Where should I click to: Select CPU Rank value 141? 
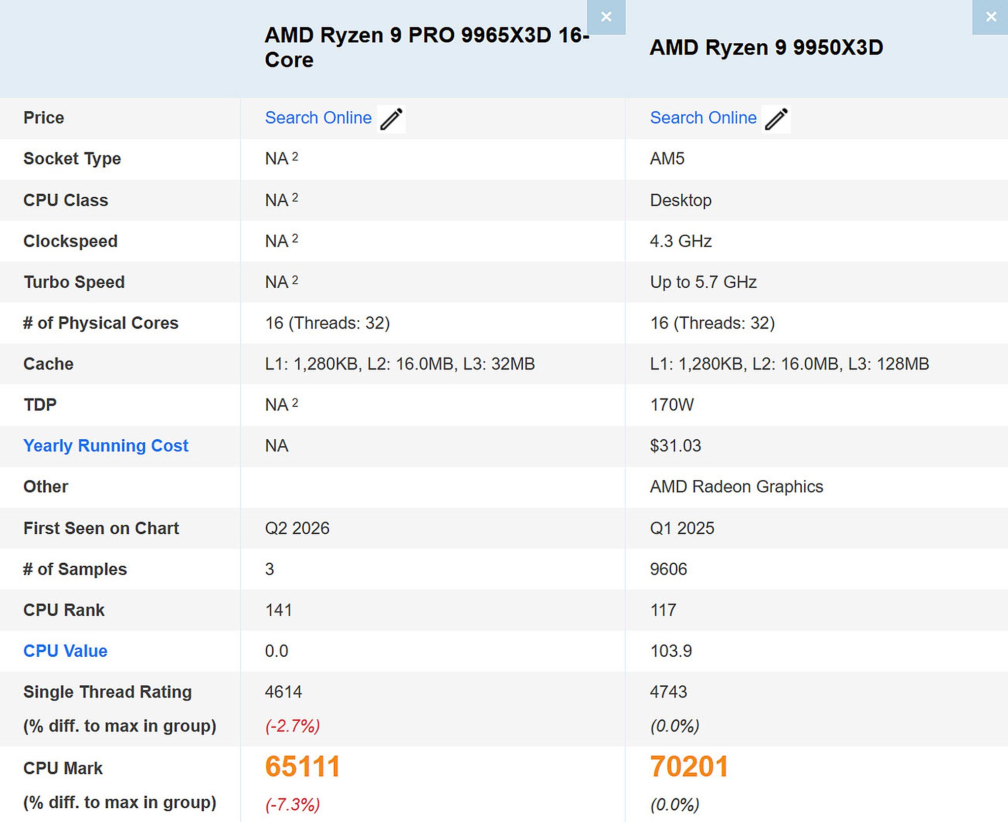coord(278,610)
